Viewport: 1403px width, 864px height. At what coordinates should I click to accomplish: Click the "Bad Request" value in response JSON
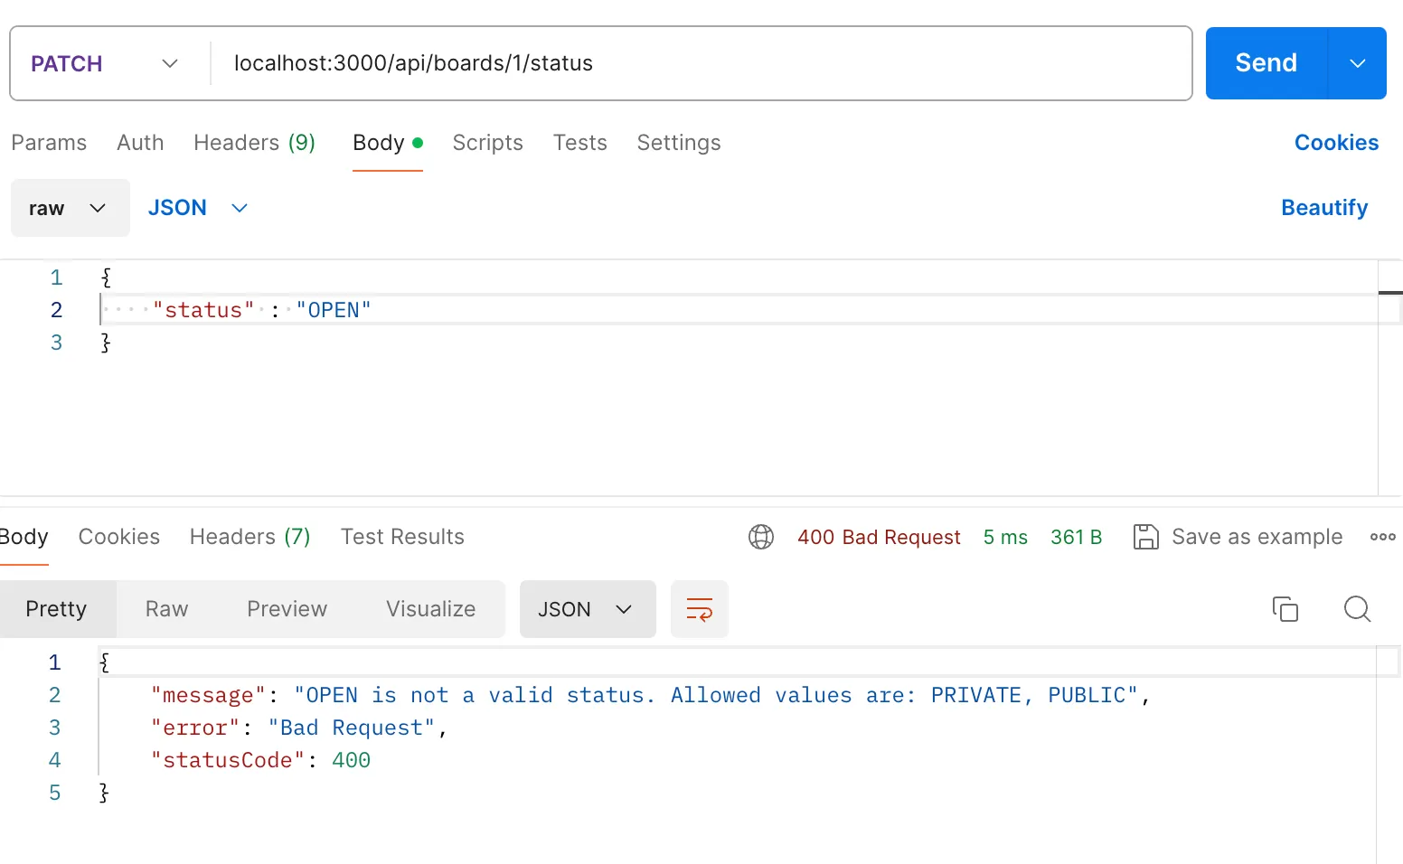[x=353, y=728]
